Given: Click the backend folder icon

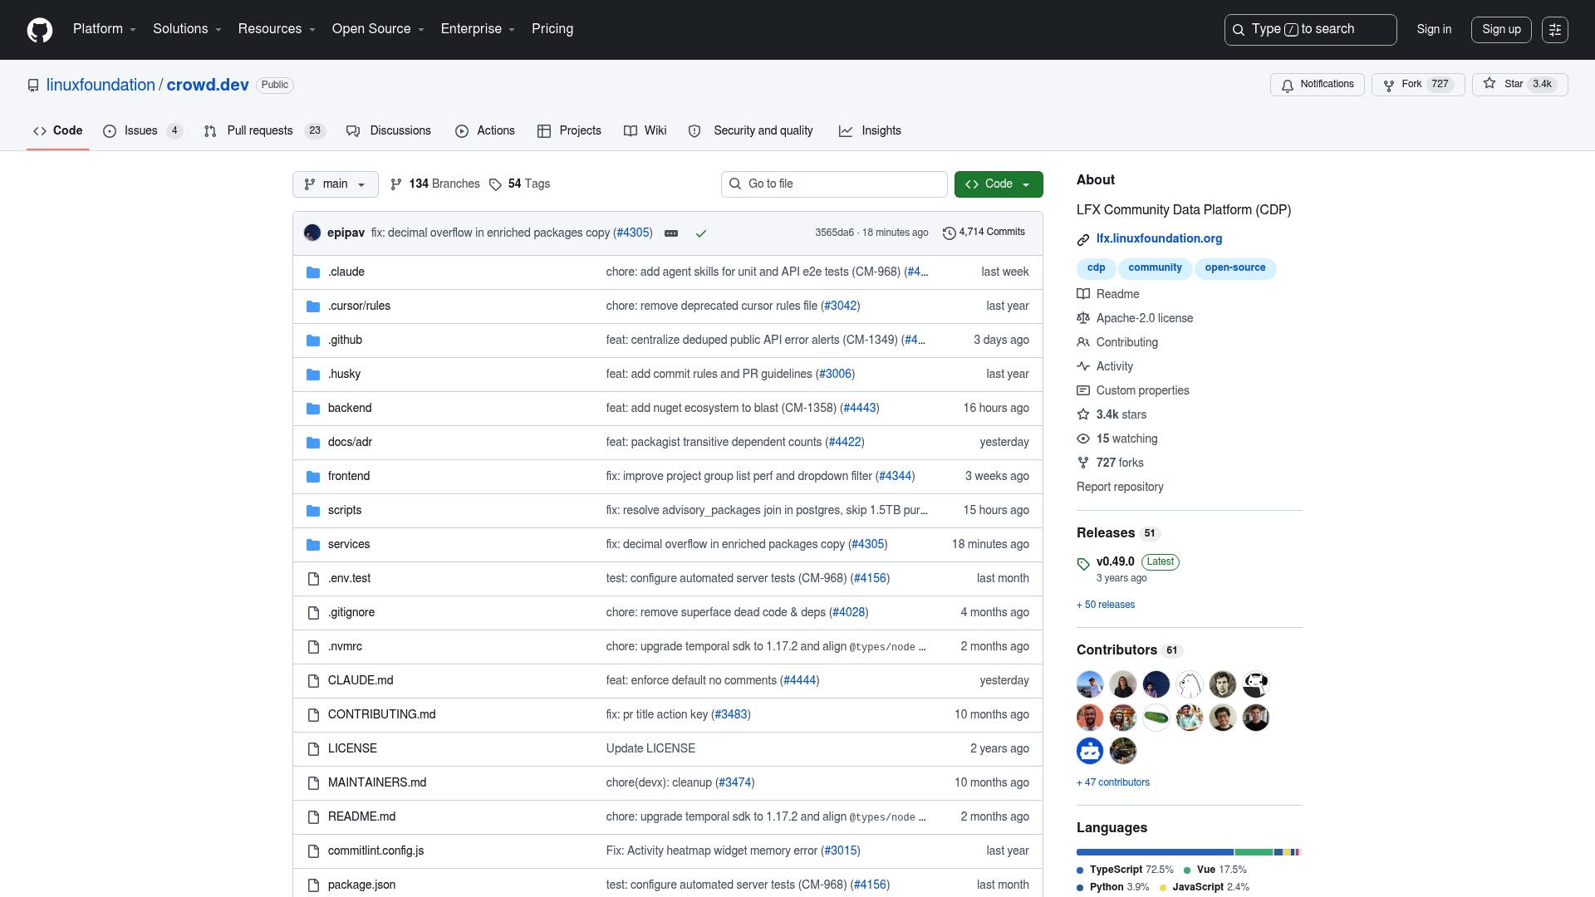Looking at the screenshot, I should [x=313, y=409].
